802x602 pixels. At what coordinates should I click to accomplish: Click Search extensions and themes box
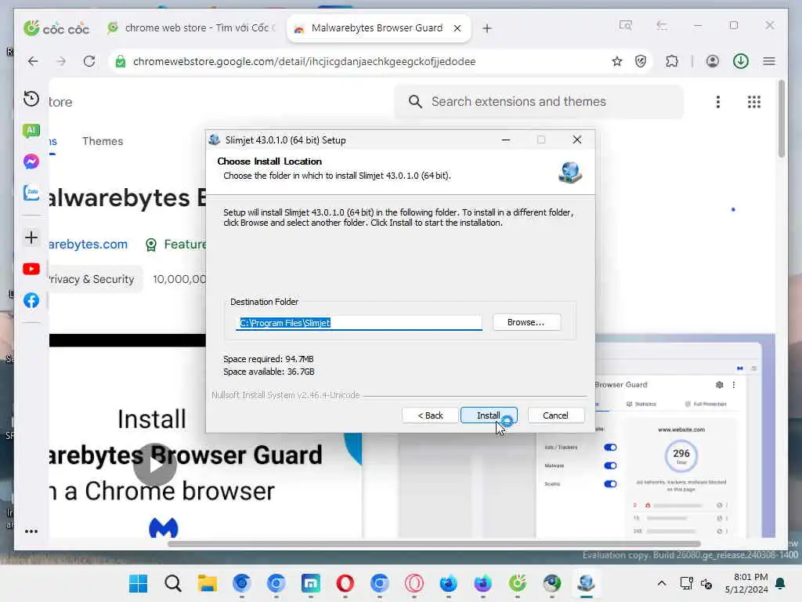click(x=539, y=101)
